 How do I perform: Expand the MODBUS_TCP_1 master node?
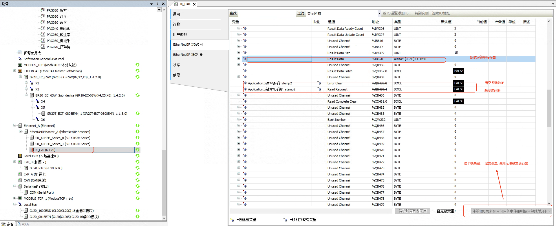point(14,198)
